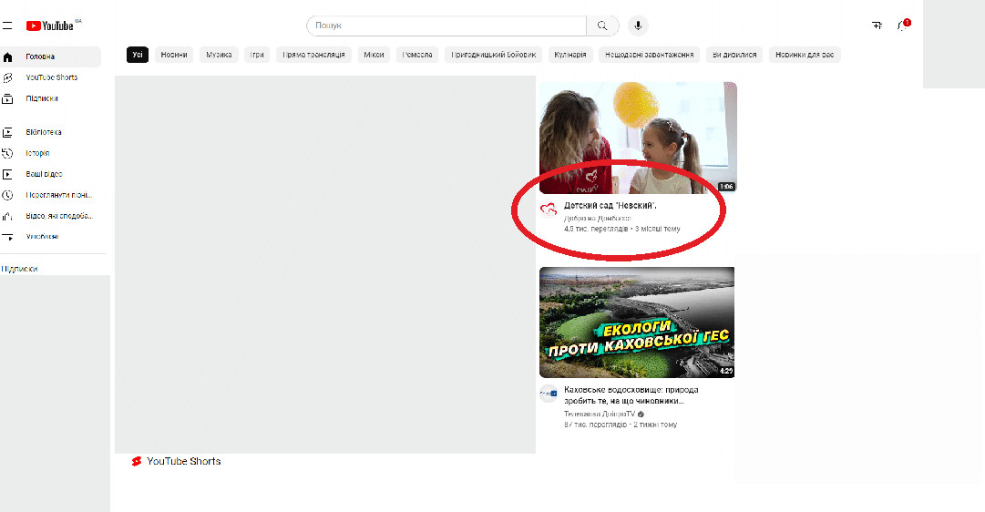Open Історія watch history
Image resolution: width=985 pixels, height=512 pixels.
[50, 153]
